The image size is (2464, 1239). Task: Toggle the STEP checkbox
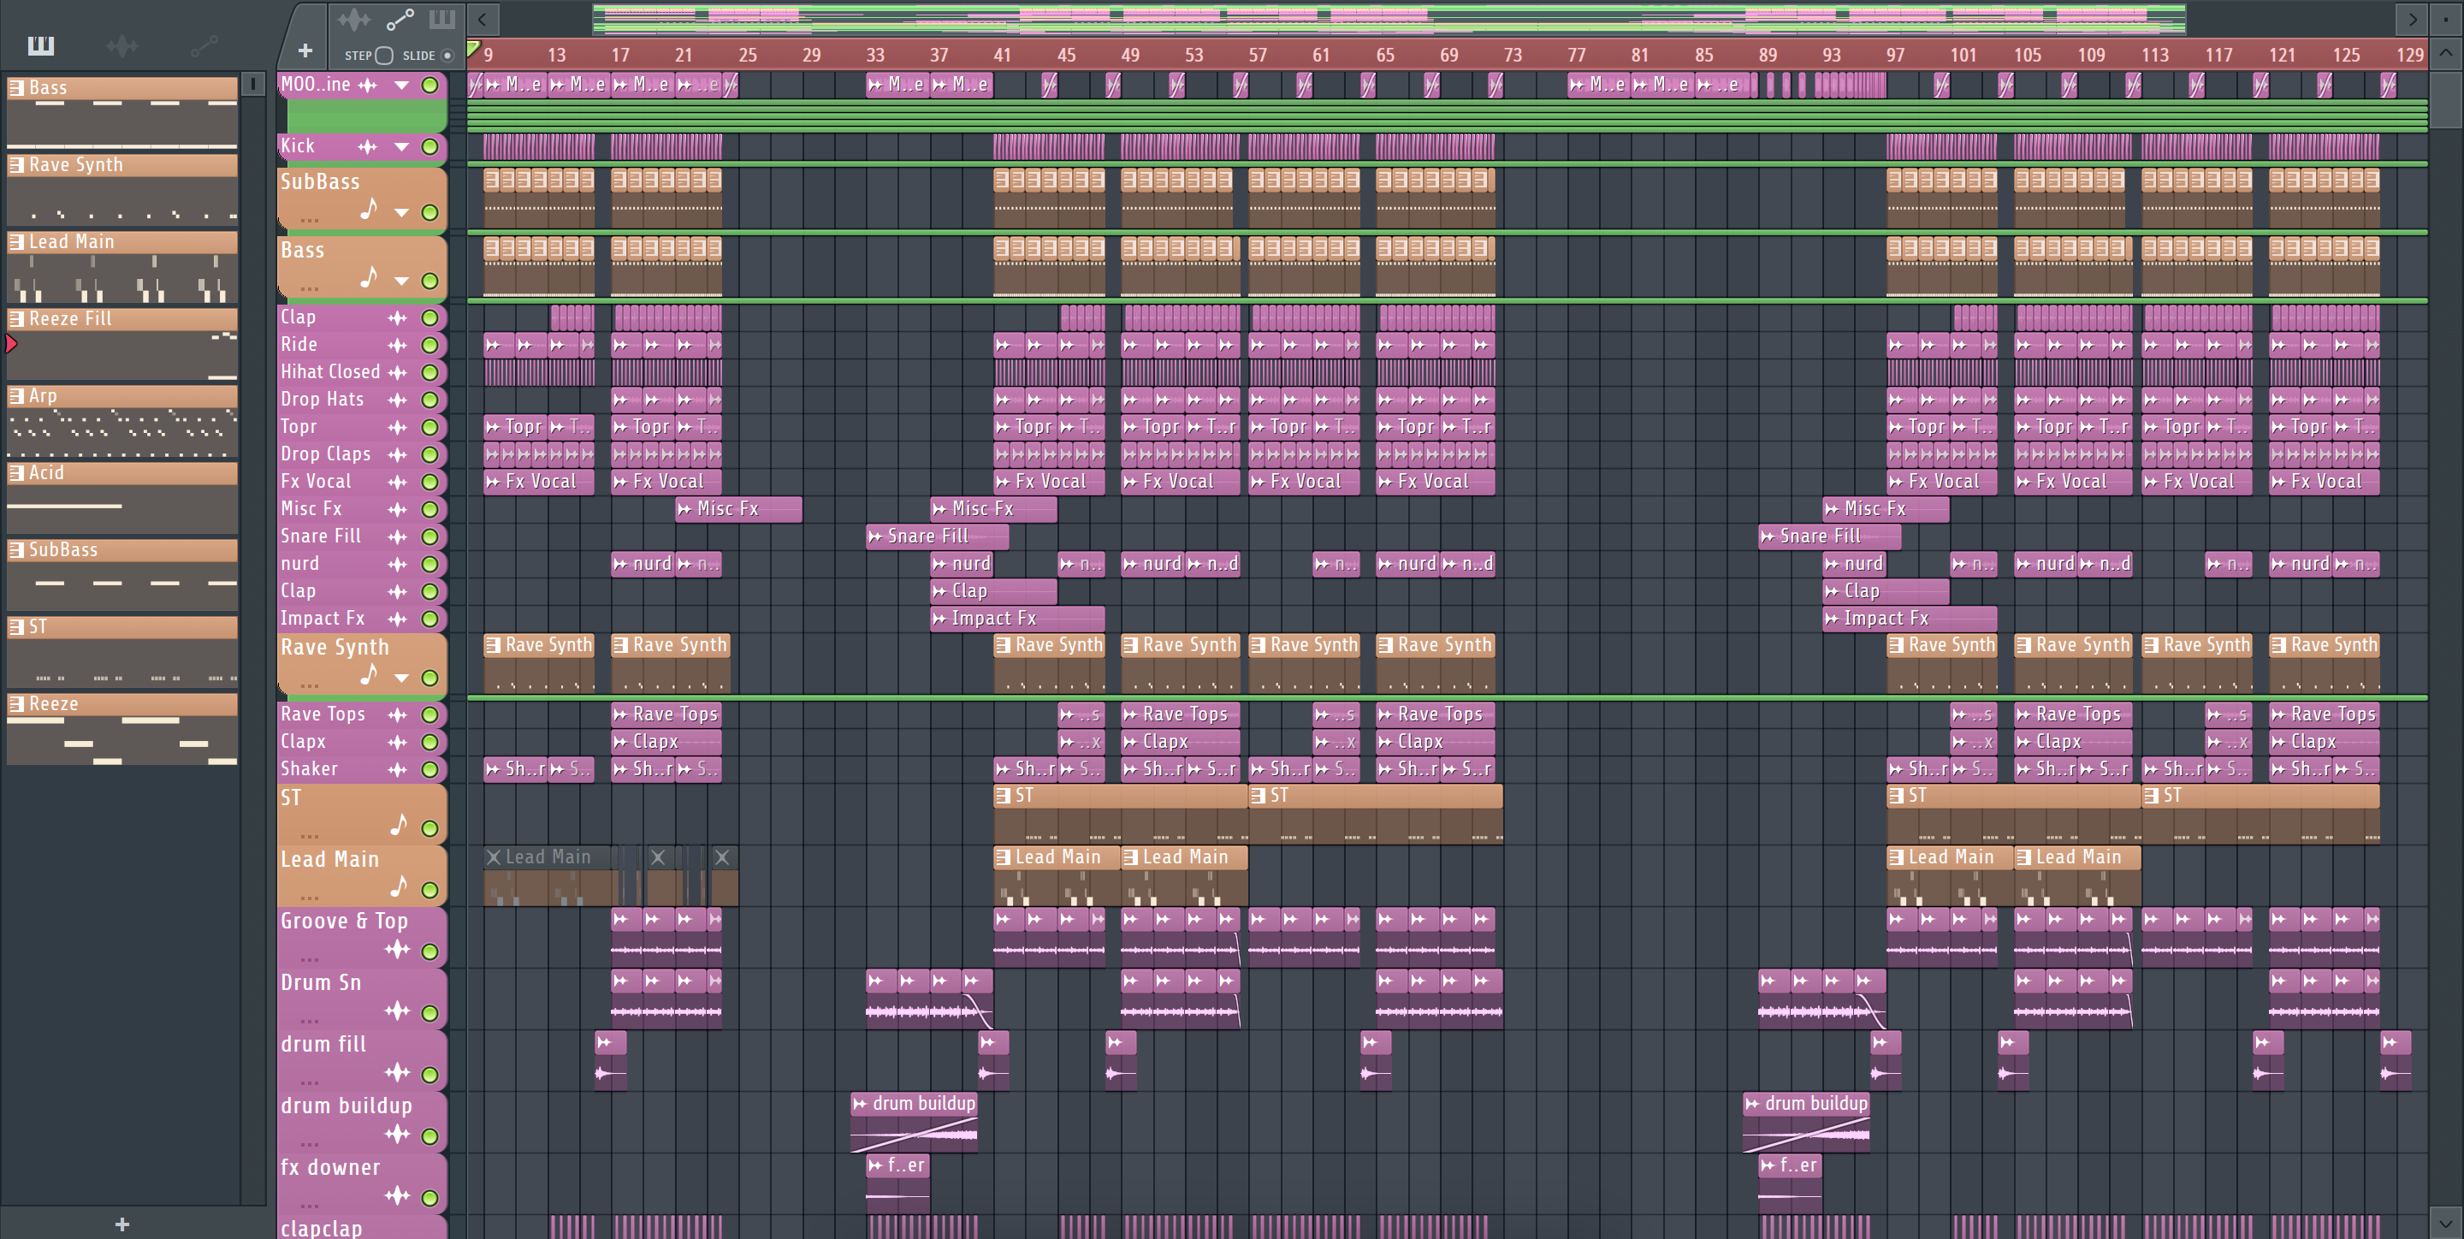click(383, 56)
